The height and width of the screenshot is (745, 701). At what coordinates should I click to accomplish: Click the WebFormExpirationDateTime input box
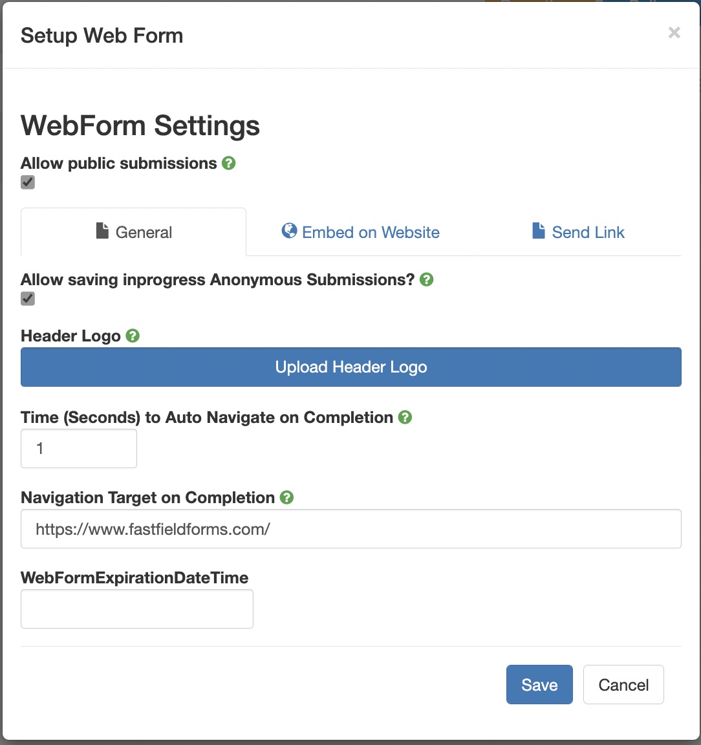point(137,609)
